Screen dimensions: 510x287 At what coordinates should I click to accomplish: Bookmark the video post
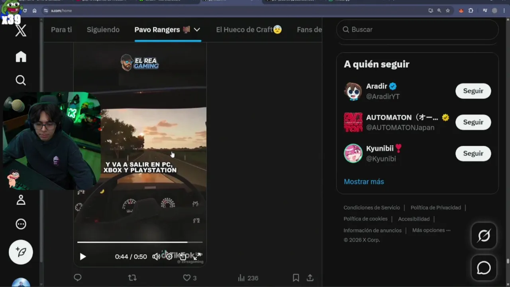296,278
